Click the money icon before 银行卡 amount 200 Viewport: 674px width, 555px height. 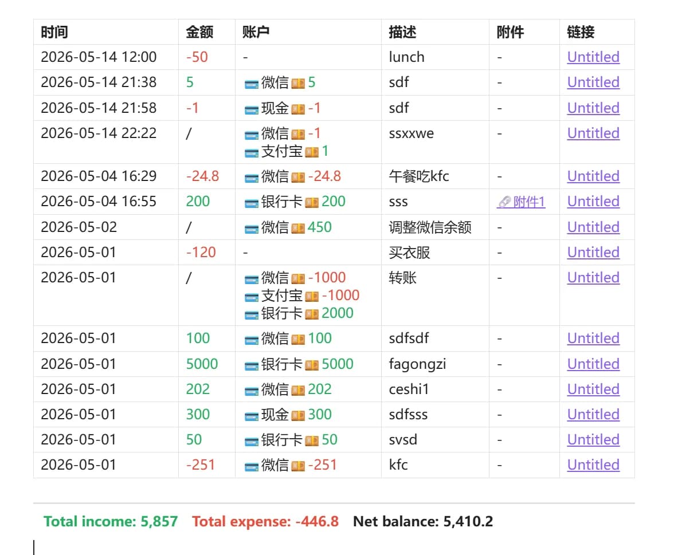tap(312, 202)
